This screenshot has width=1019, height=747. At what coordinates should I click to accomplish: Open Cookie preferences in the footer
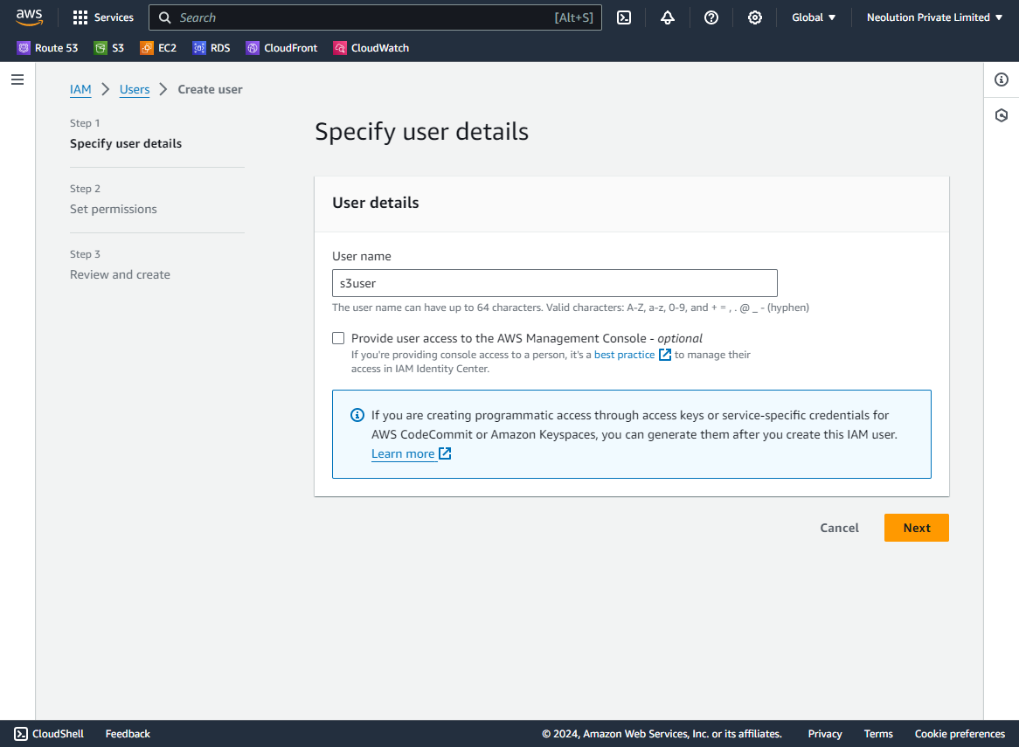(x=960, y=734)
